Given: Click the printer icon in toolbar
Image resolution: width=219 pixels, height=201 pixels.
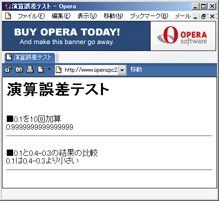Looking at the screenshot, I should (30, 69).
